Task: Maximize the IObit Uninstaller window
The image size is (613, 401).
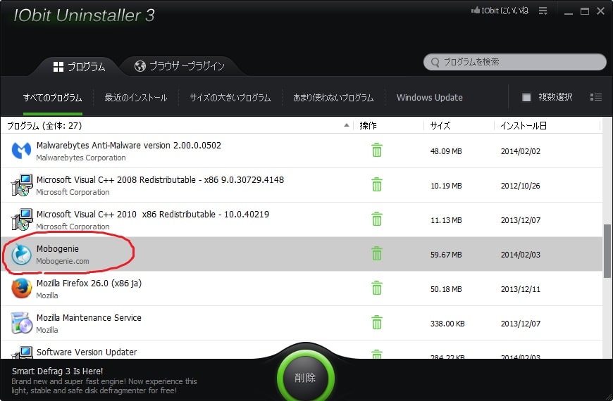Action: click(584, 11)
